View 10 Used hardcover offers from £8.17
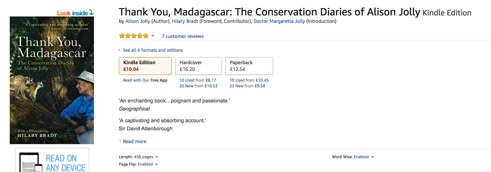491x172 pixels. click(x=198, y=80)
